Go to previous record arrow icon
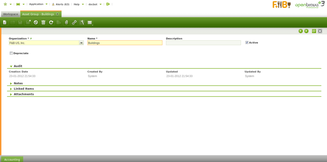The height and width of the screenshot is (162, 327). coord(300,31)
